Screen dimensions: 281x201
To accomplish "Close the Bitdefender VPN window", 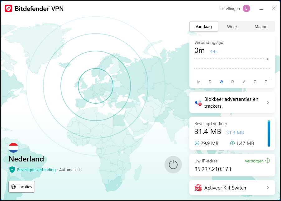I will [274, 8].
